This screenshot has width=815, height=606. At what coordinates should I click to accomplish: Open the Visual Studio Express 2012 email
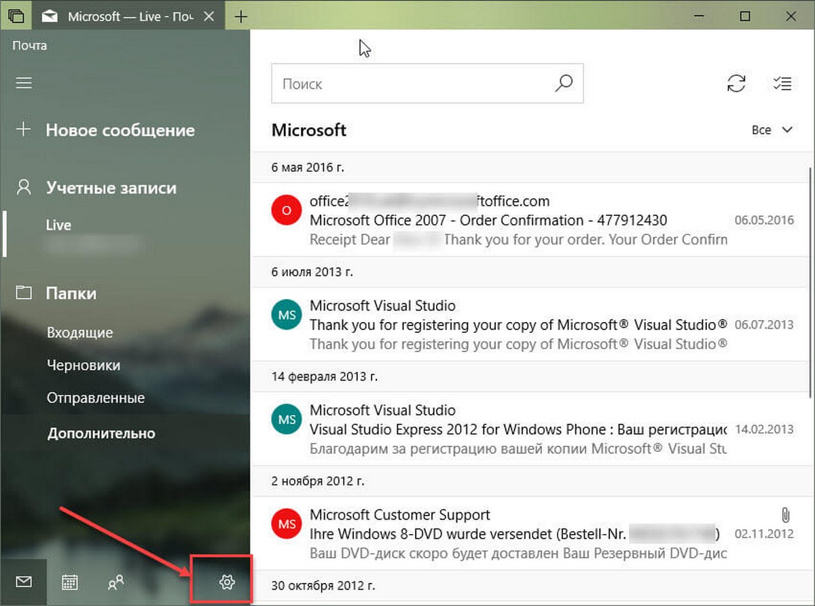532,429
